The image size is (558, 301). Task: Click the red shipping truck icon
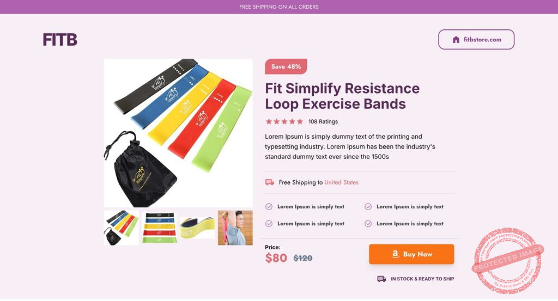tap(269, 182)
